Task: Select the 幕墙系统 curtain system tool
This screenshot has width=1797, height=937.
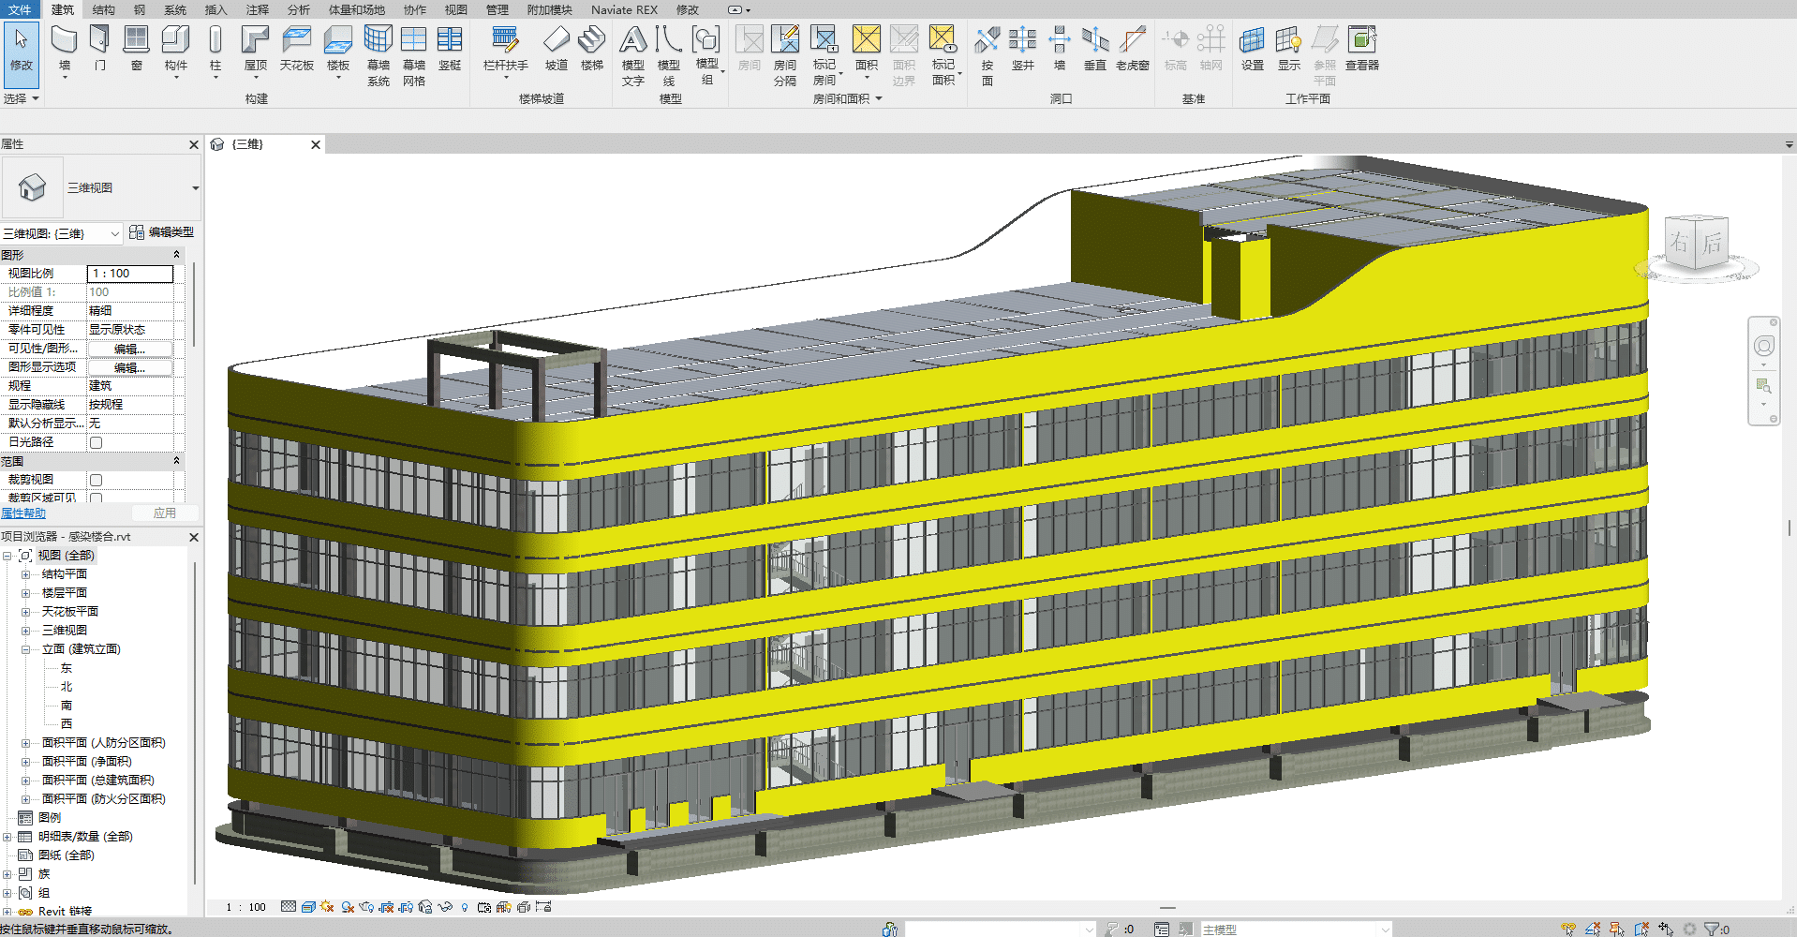Action: (x=379, y=56)
